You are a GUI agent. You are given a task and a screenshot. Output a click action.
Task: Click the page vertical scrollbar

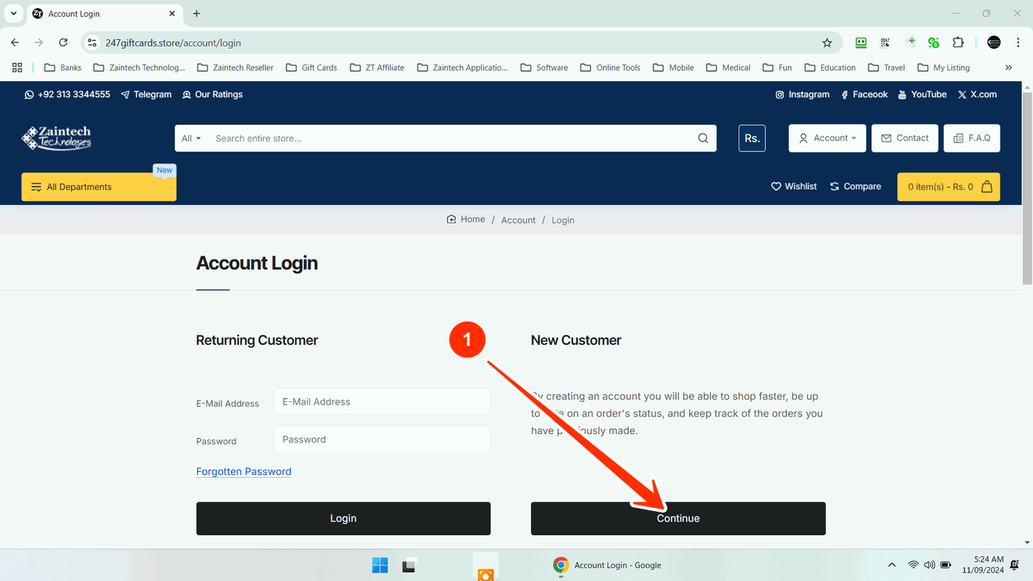[x=1027, y=188]
